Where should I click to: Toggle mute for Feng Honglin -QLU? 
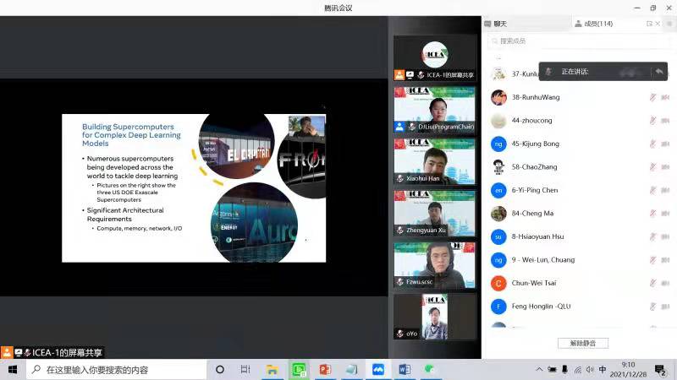click(x=652, y=307)
